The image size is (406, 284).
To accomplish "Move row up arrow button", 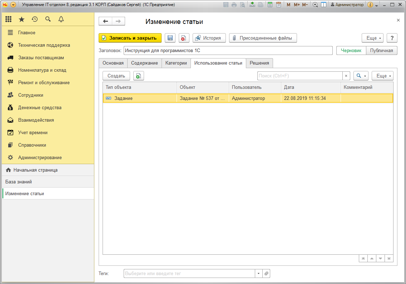I will point(372,258).
